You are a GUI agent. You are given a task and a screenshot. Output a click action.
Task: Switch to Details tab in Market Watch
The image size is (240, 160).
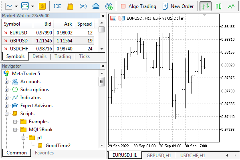40,56
